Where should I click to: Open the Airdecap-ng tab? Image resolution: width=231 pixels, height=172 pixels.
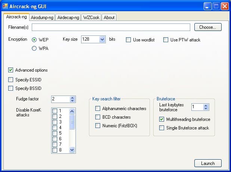coord(68,18)
